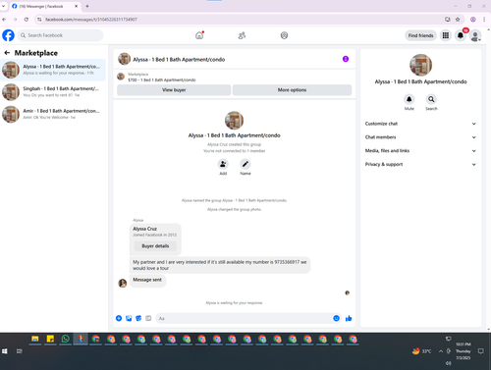
Task: Expand Chat members section
Action: coord(420,137)
